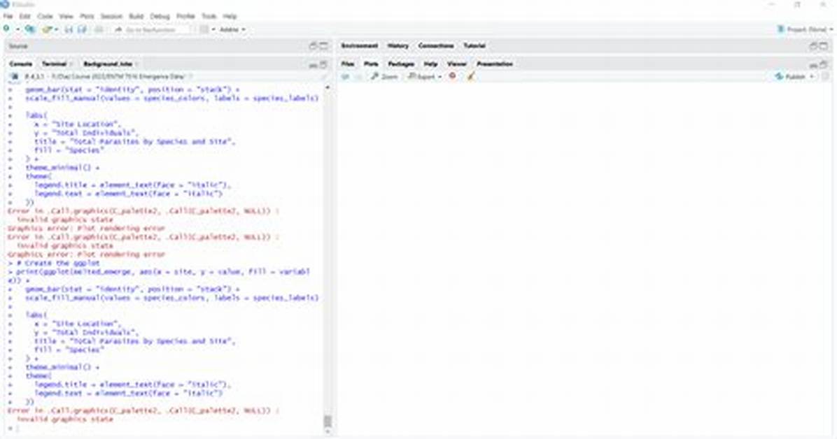The image size is (837, 439).
Task: Minimize the Plots pane icon
Action: click(x=813, y=64)
